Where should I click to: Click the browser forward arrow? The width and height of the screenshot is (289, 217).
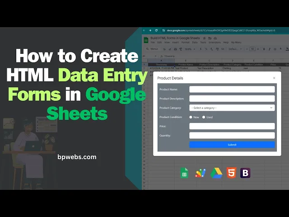(150, 30)
